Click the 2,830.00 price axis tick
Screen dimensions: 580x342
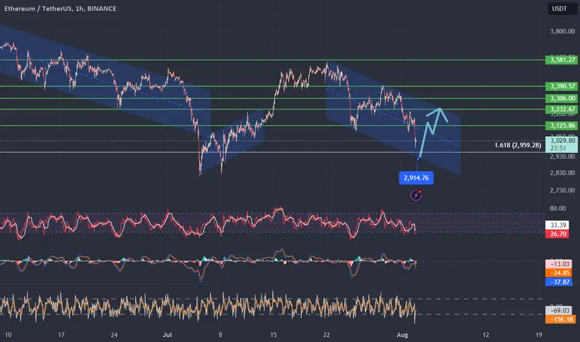[x=562, y=173]
